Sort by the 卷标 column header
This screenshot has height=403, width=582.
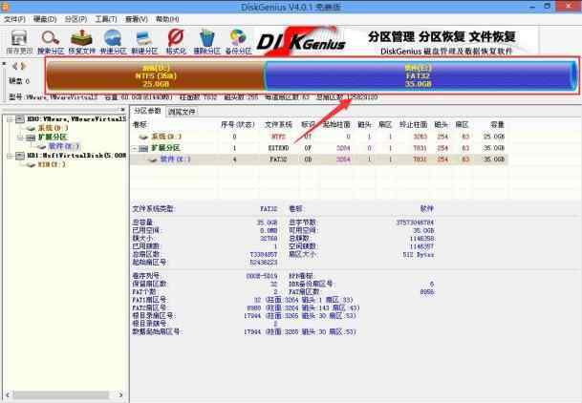click(140, 125)
